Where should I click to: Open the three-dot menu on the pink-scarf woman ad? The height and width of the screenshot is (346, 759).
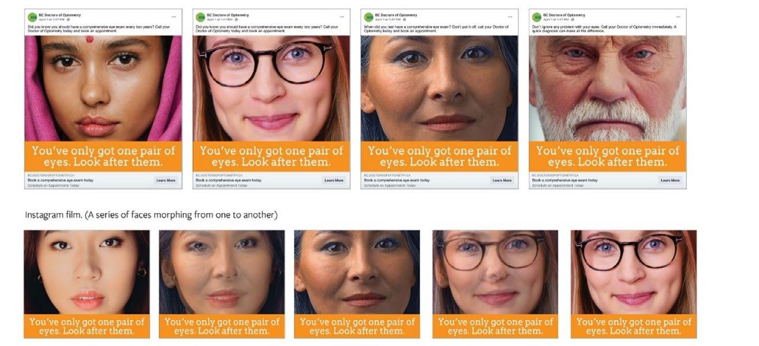[174, 16]
